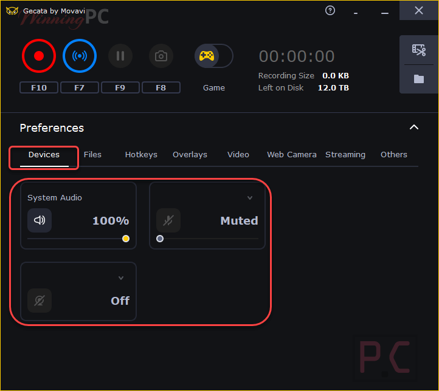Switch to the Web Camera tab

(x=292, y=155)
